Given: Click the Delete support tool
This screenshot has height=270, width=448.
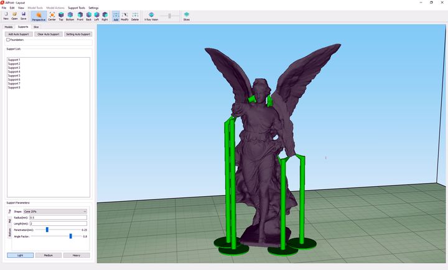Looking at the screenshot, I should click(135, 16).
